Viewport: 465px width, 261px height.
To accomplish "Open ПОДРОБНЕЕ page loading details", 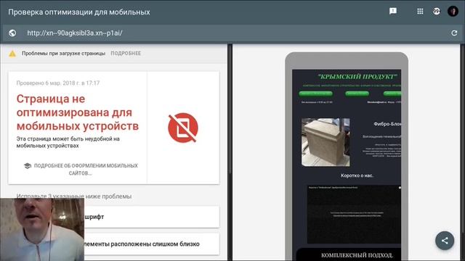I will coord(126,53).
